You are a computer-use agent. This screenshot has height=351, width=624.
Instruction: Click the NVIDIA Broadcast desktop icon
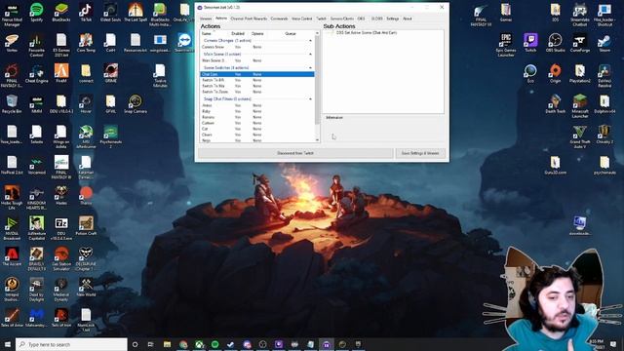click(x=12, y=228)
